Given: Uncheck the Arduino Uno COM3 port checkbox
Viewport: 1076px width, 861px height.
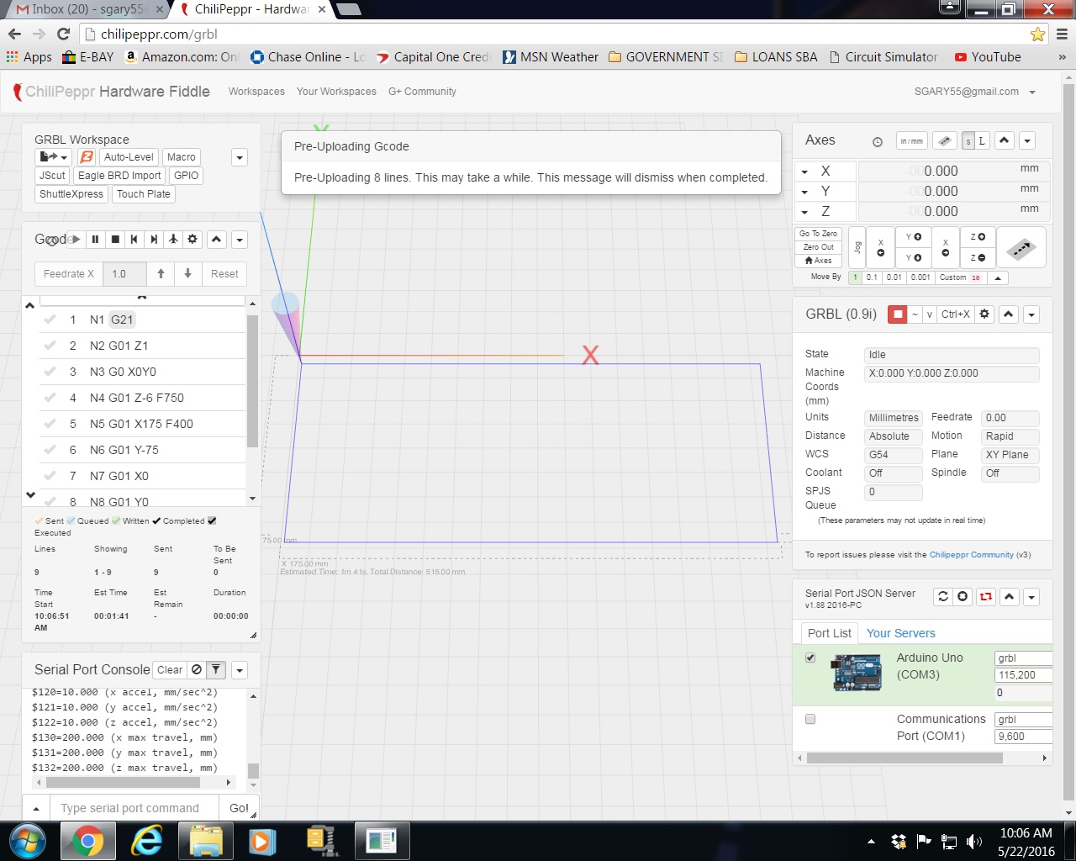Looking at the screenshot, I should click(x=810, y=658).
